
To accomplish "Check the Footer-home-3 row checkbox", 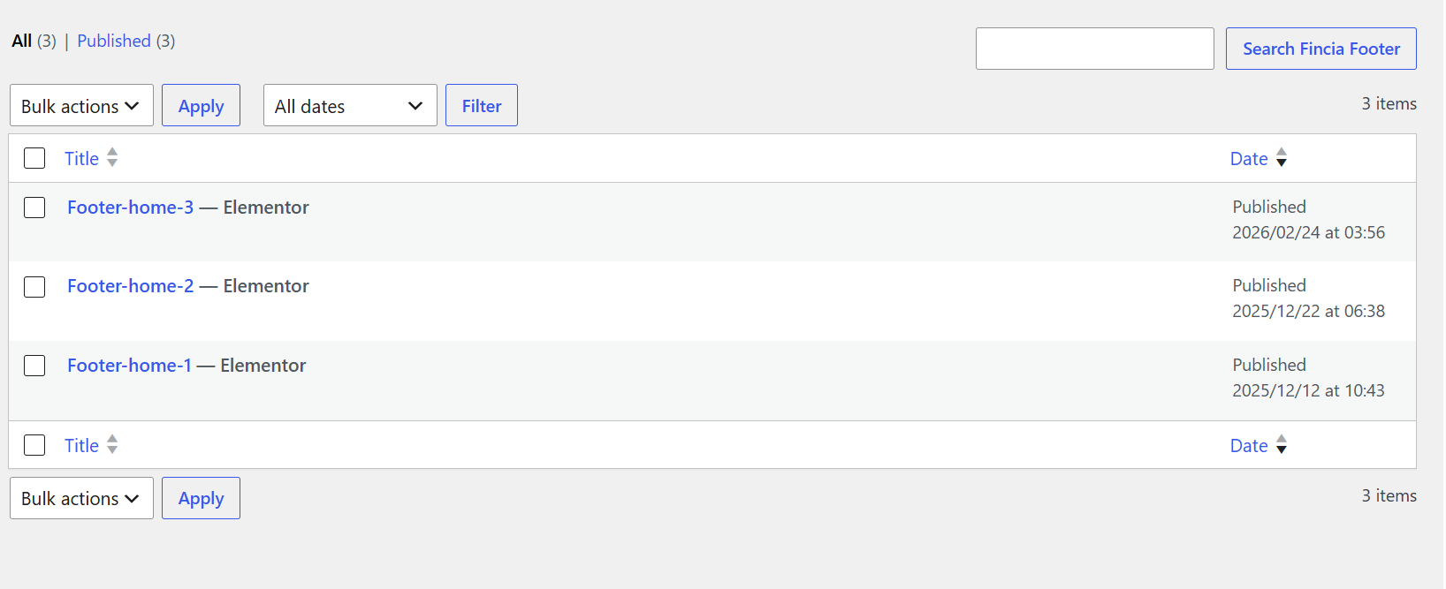I will (x=34, y=208).
